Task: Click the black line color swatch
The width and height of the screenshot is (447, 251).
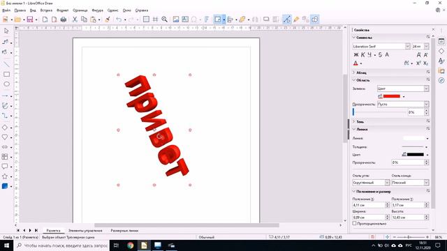Action: coord(416,155)
